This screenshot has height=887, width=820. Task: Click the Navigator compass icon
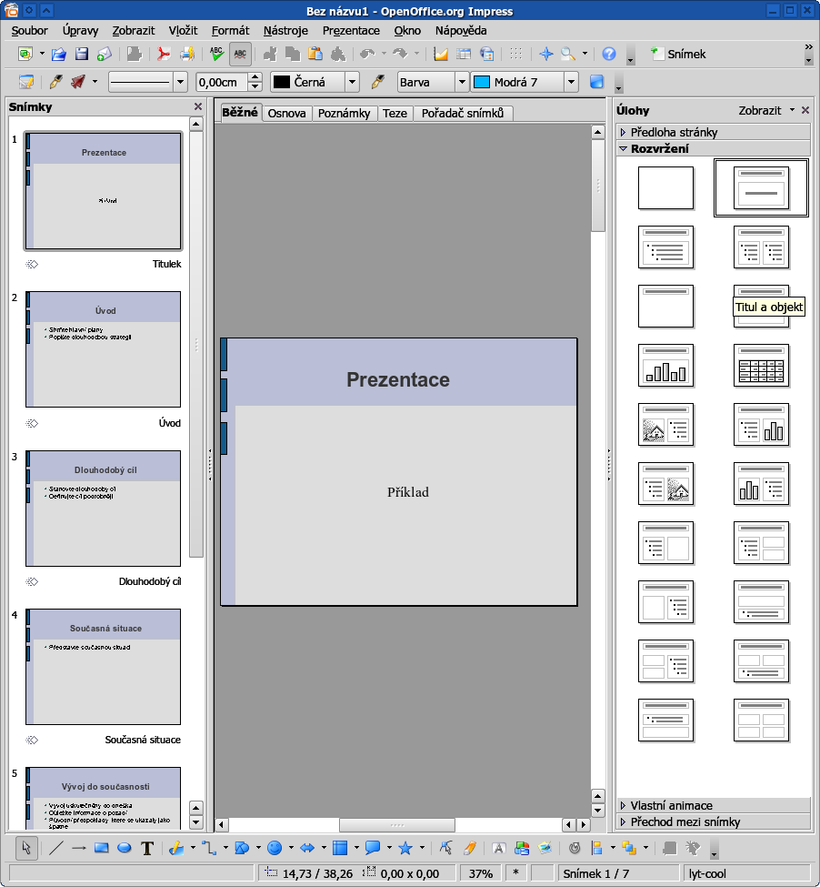click(x=546, y=55)
